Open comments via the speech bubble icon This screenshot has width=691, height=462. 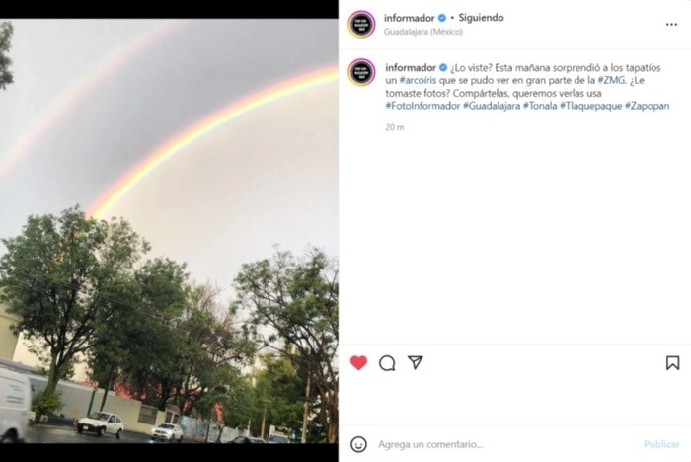(x=387, y=363)
